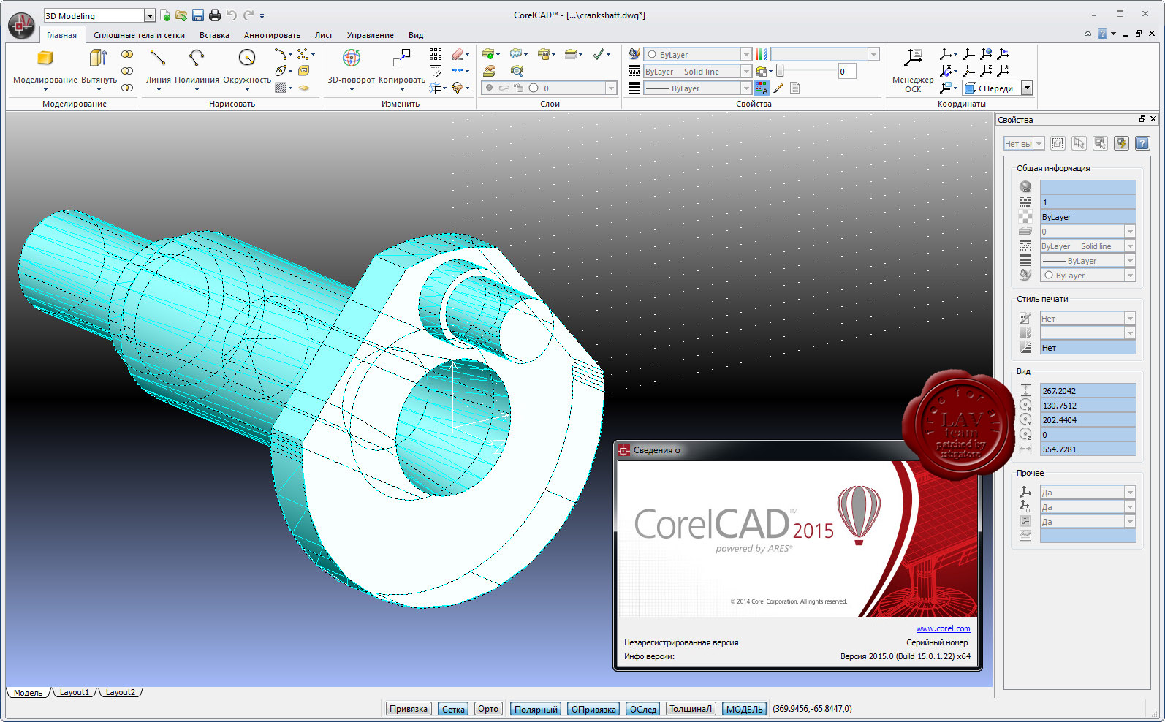
Task: Select the Вытянуть extrude tool
Action: click(99, 69)
